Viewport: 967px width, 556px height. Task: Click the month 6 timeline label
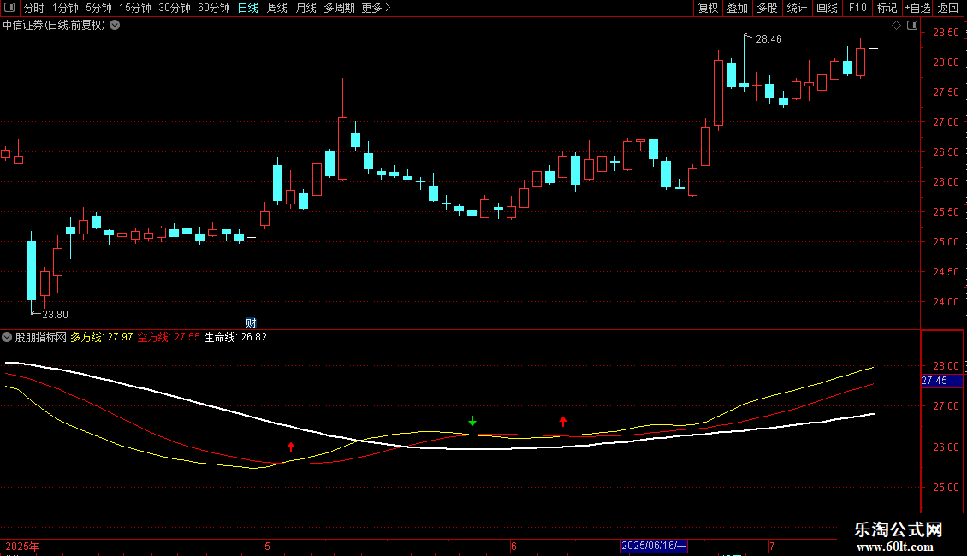coord(513,546)
